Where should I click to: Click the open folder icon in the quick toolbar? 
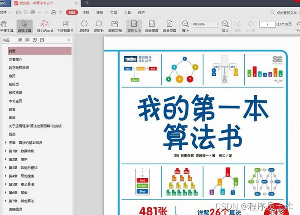tap(19, 12)
